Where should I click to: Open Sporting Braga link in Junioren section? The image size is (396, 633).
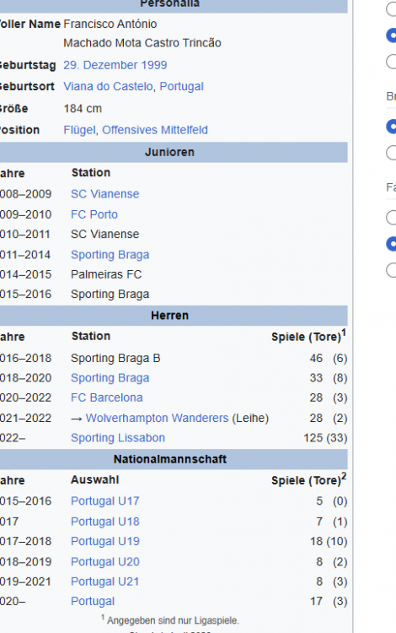[x=110, y=255]
